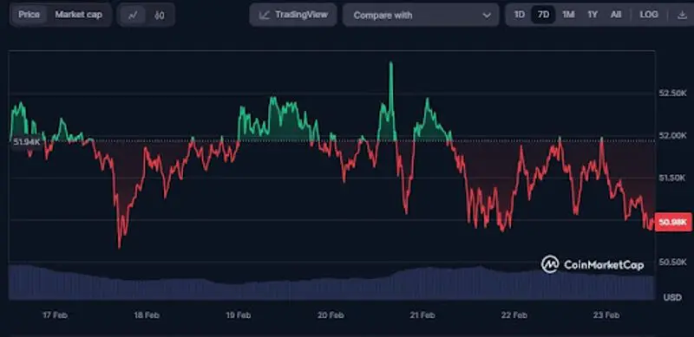The width and height of the screenshot is (694, 337).
Task: Switch to candlestick chart icon
Action: tap(160, 15)
